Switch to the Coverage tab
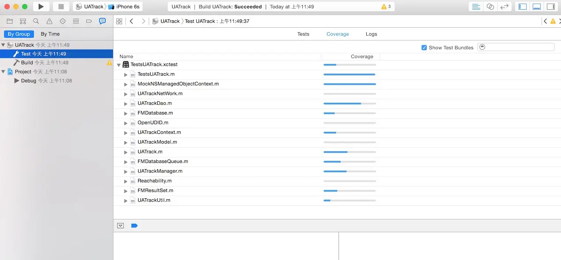561x260 pixels. [338, 34]
